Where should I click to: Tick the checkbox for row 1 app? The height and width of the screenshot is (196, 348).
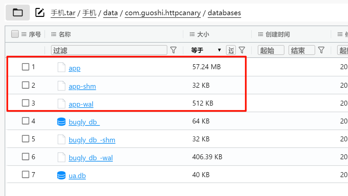pos(25,67)
